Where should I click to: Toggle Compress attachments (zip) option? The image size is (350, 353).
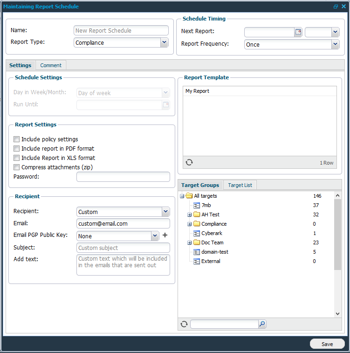pyautogui.click(x=17, y=167)
